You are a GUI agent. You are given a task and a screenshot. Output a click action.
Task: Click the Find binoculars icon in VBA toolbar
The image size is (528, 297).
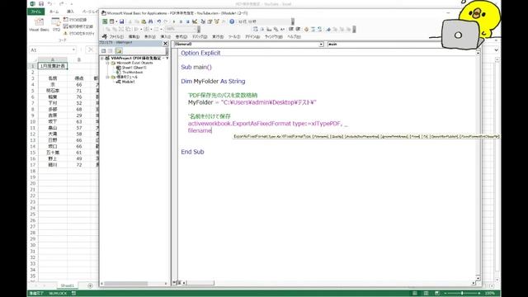[150, 21]
